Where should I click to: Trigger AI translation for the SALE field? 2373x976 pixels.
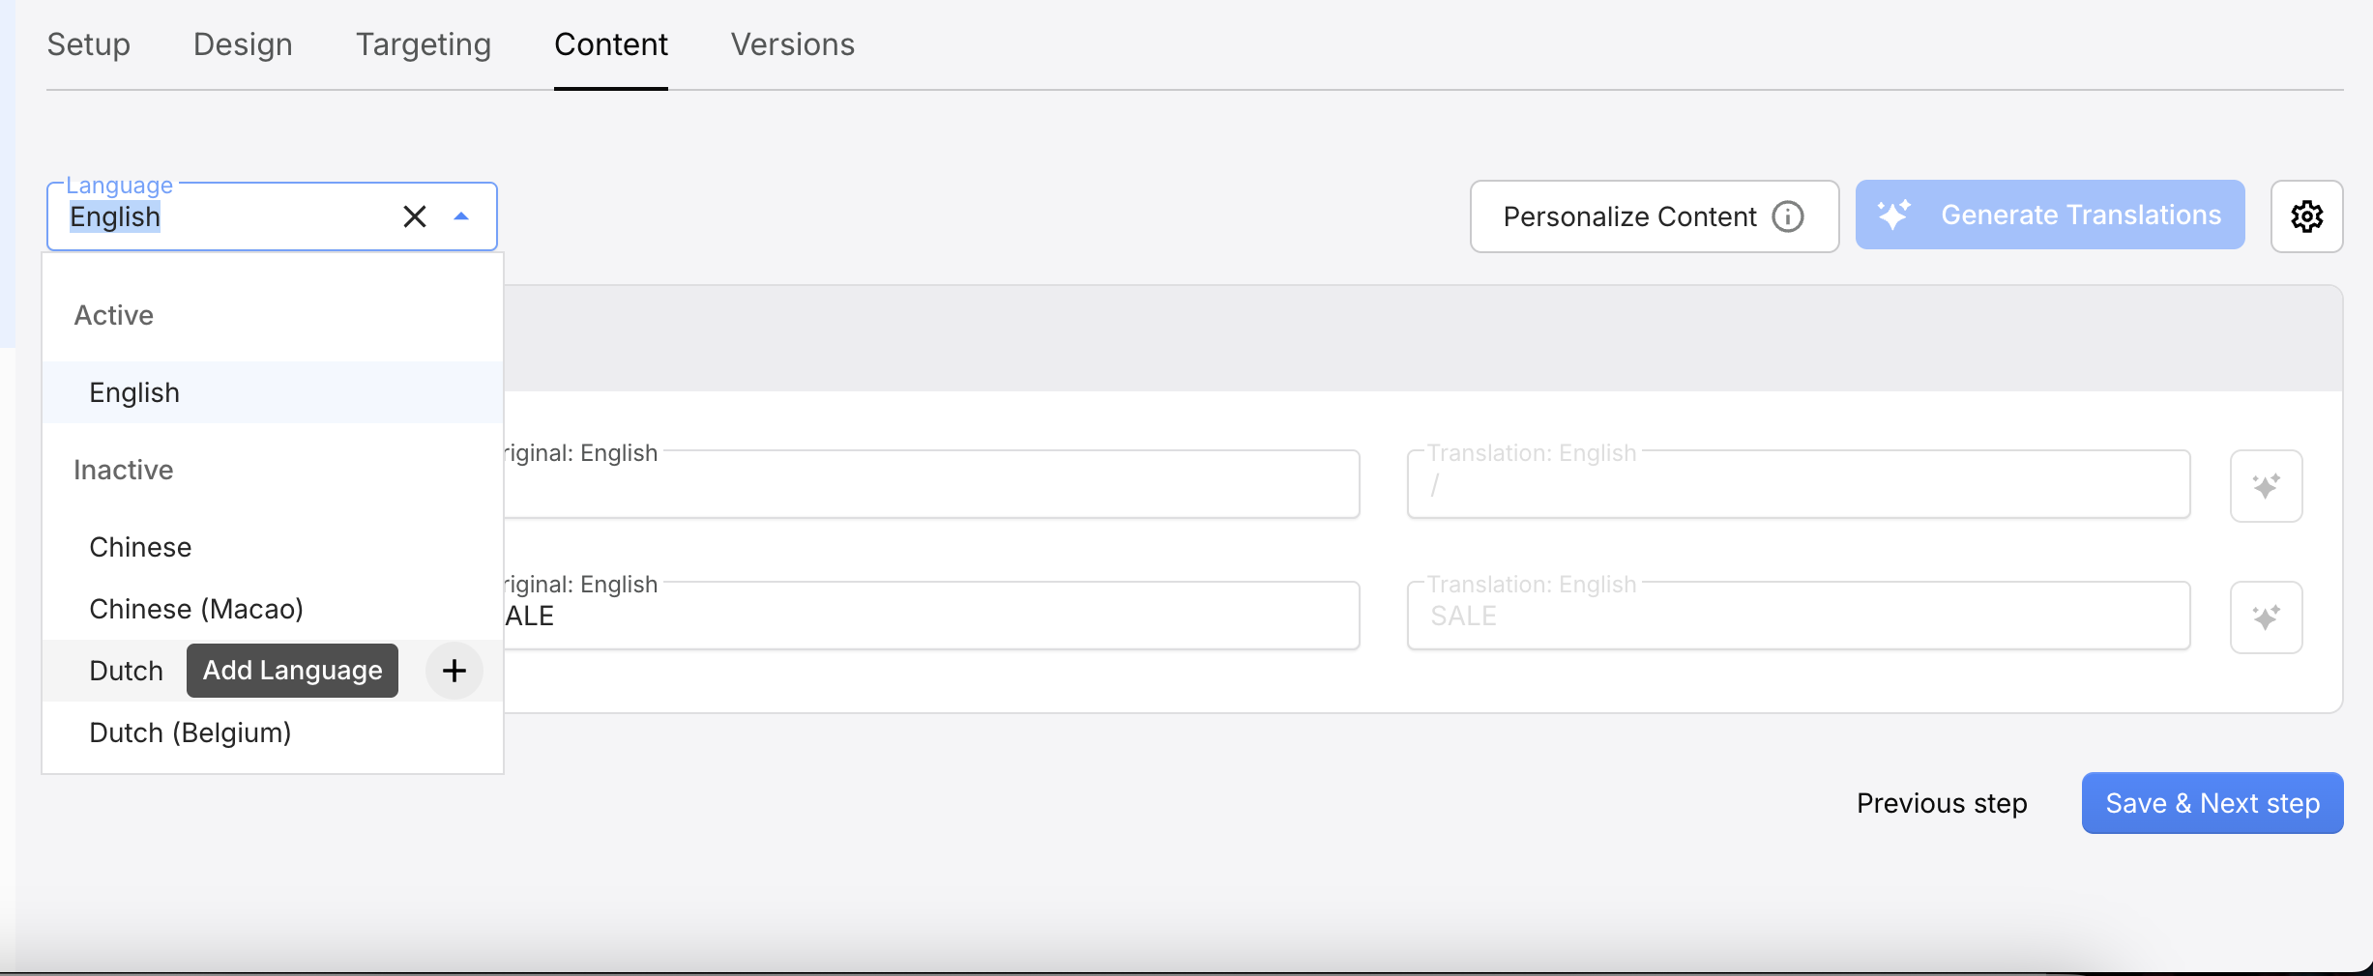pos(2266,616)
